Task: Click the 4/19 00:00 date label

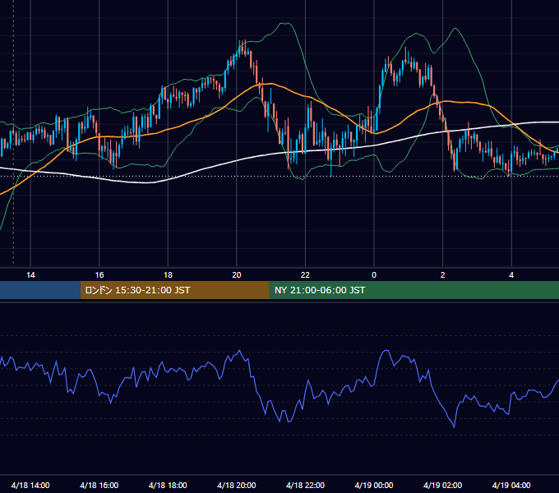Action: coord(374,485)
